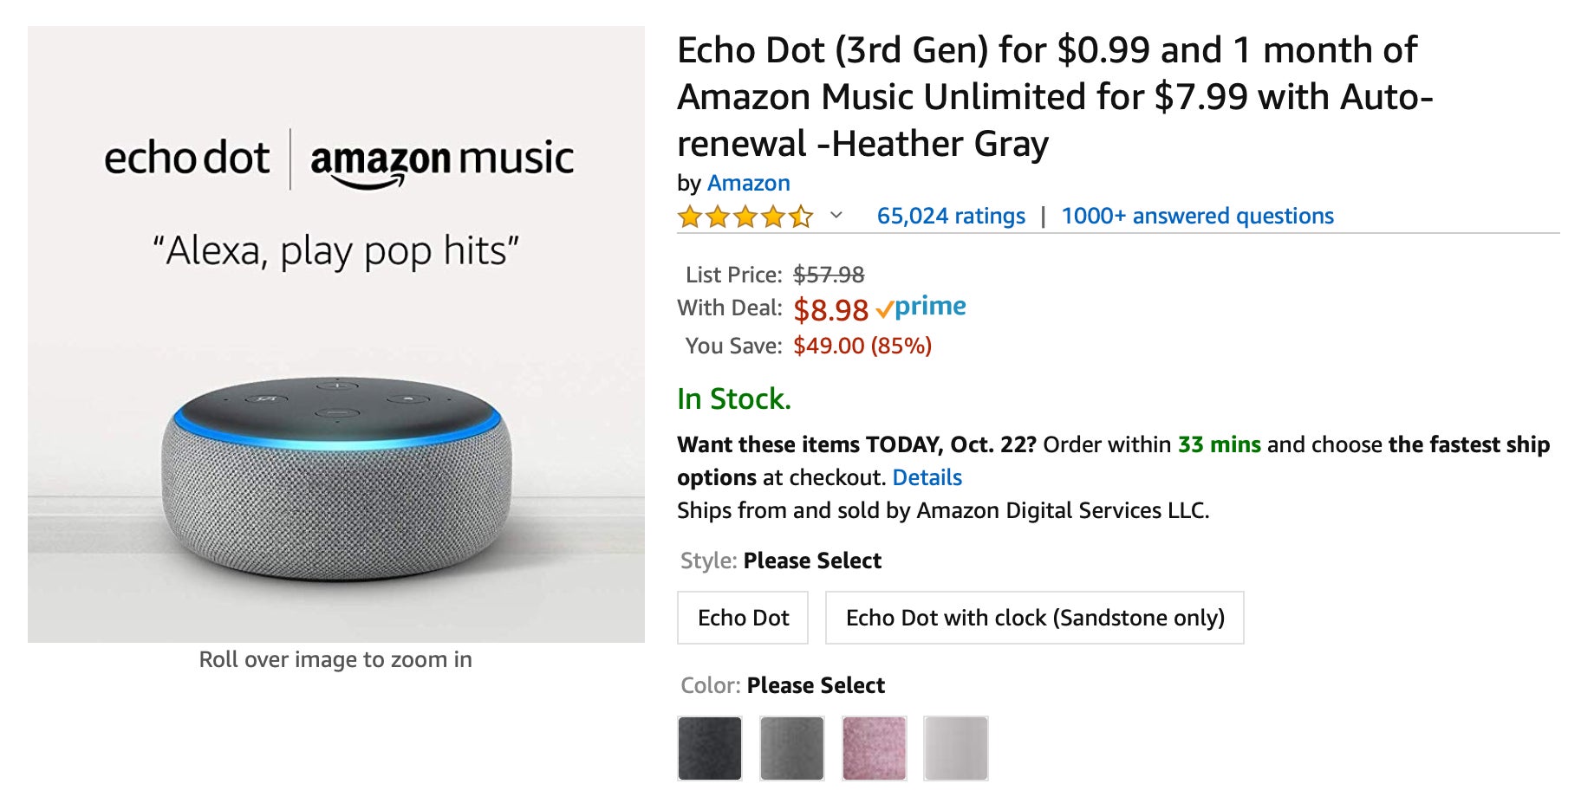Choose the Plum color swatch
This screenshot has width=1581, height=797.
[874, 748]
